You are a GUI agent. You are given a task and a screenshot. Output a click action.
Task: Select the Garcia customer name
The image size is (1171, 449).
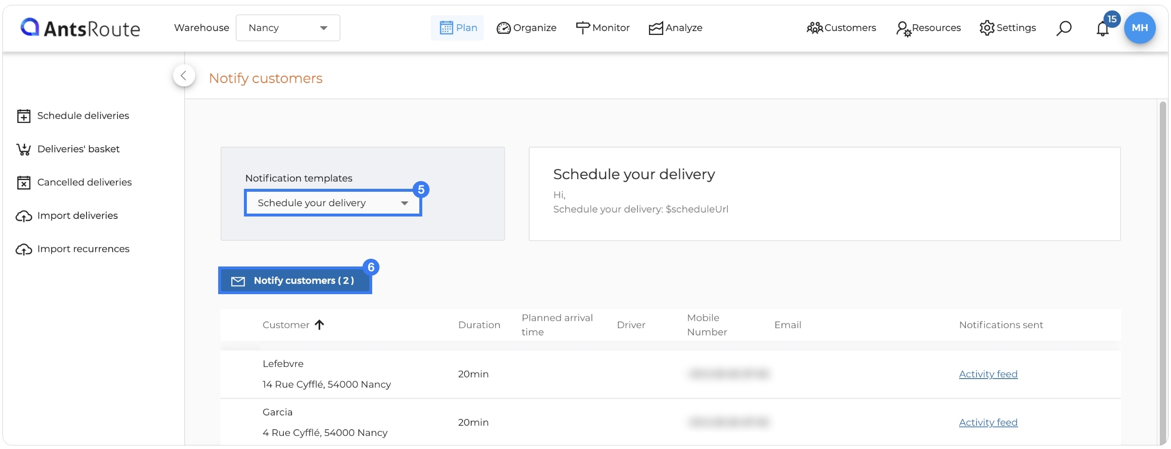pyautogui.click(x=277, y=412)
